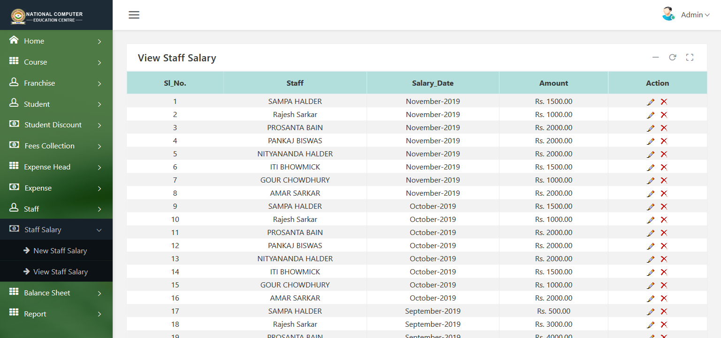This screenshot has height=338, width=721.
Task: Delete salary row 7 GOUR CHOWDHURY
Action: (664, 180)
